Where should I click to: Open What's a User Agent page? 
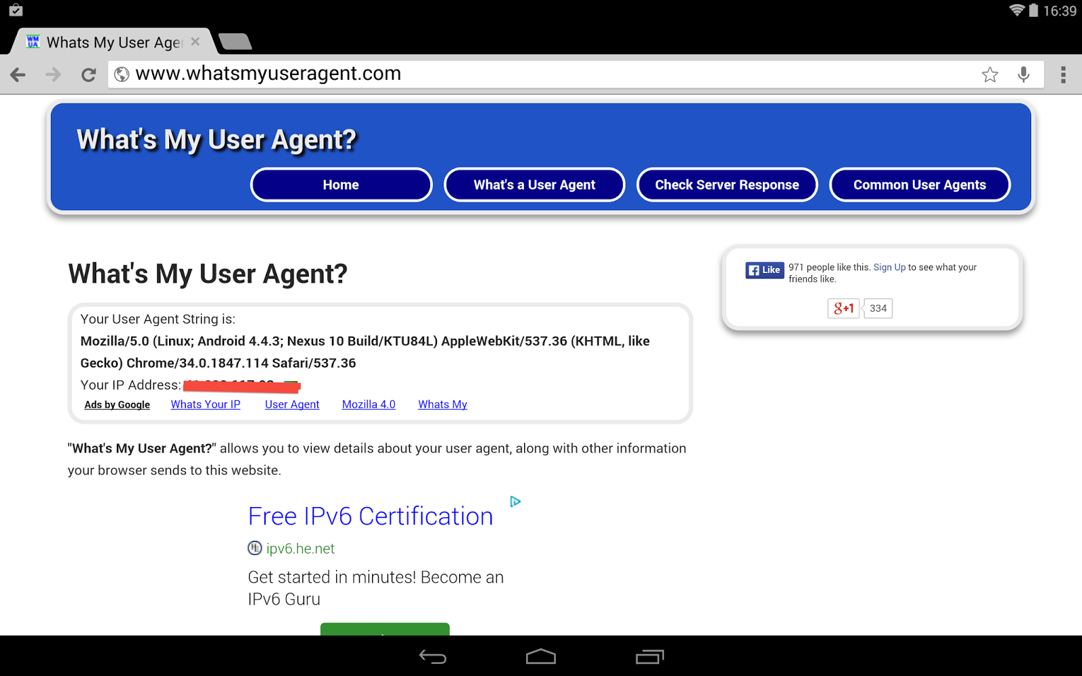[x=534, y=185]
